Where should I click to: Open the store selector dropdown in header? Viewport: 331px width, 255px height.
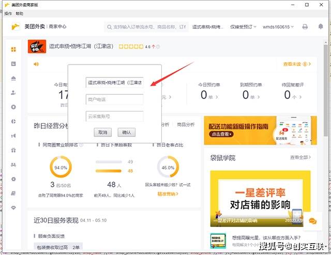tap(210, 27)
